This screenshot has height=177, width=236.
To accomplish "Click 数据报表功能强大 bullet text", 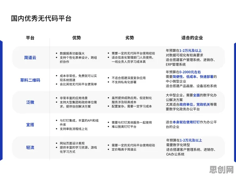I will (72, 54).
